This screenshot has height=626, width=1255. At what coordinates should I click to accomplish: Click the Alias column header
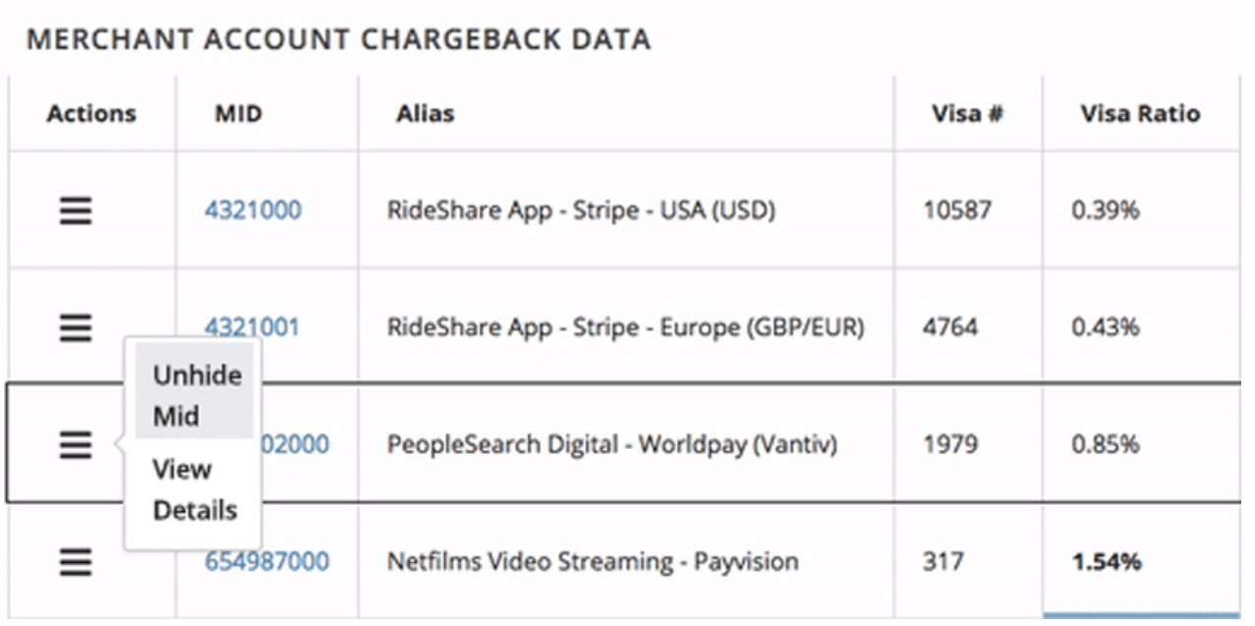coord(425,113)
